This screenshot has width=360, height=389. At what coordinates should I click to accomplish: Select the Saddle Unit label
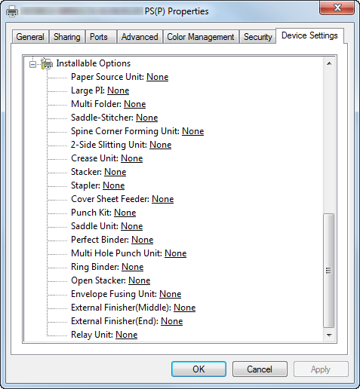95,226
